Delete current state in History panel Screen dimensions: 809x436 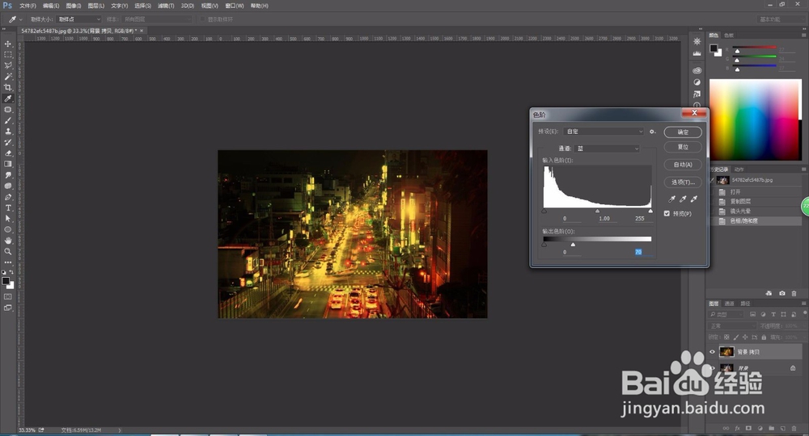[794, 293]
